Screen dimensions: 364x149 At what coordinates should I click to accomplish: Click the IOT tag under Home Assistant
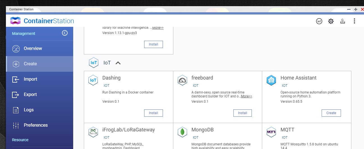tap(285, 86)
